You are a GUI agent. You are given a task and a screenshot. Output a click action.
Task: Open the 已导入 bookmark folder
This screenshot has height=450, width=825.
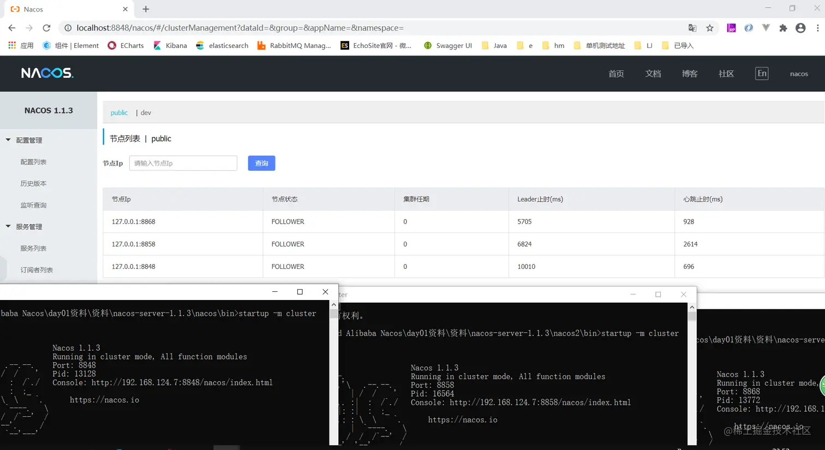click(678, 46)
